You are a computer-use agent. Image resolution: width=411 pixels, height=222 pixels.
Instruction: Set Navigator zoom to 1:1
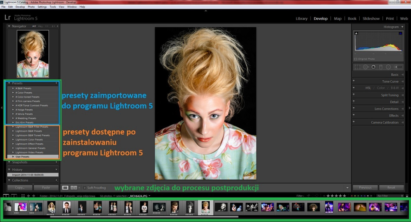[x=47, y=26]
